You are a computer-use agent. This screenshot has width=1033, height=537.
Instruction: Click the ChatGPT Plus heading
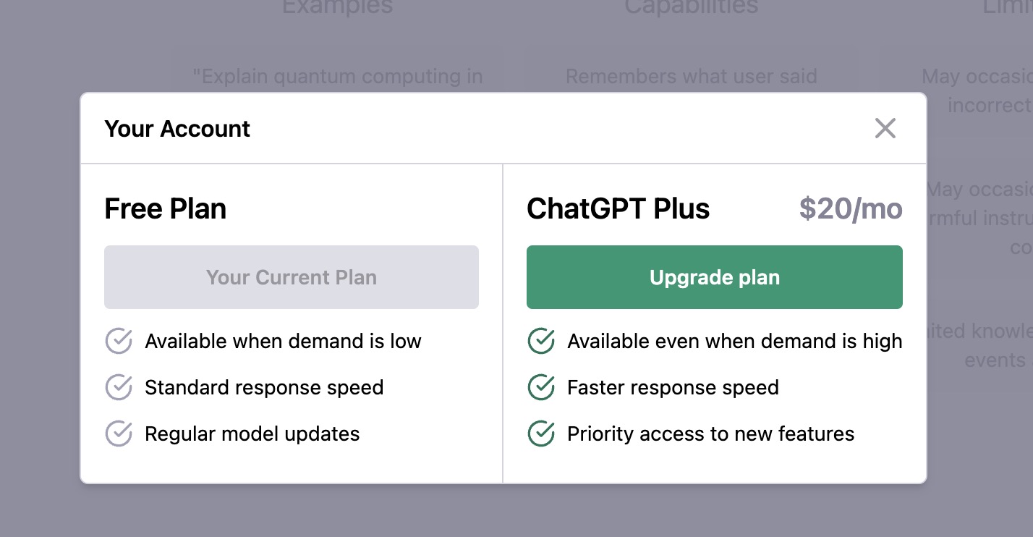coord(618,209)
